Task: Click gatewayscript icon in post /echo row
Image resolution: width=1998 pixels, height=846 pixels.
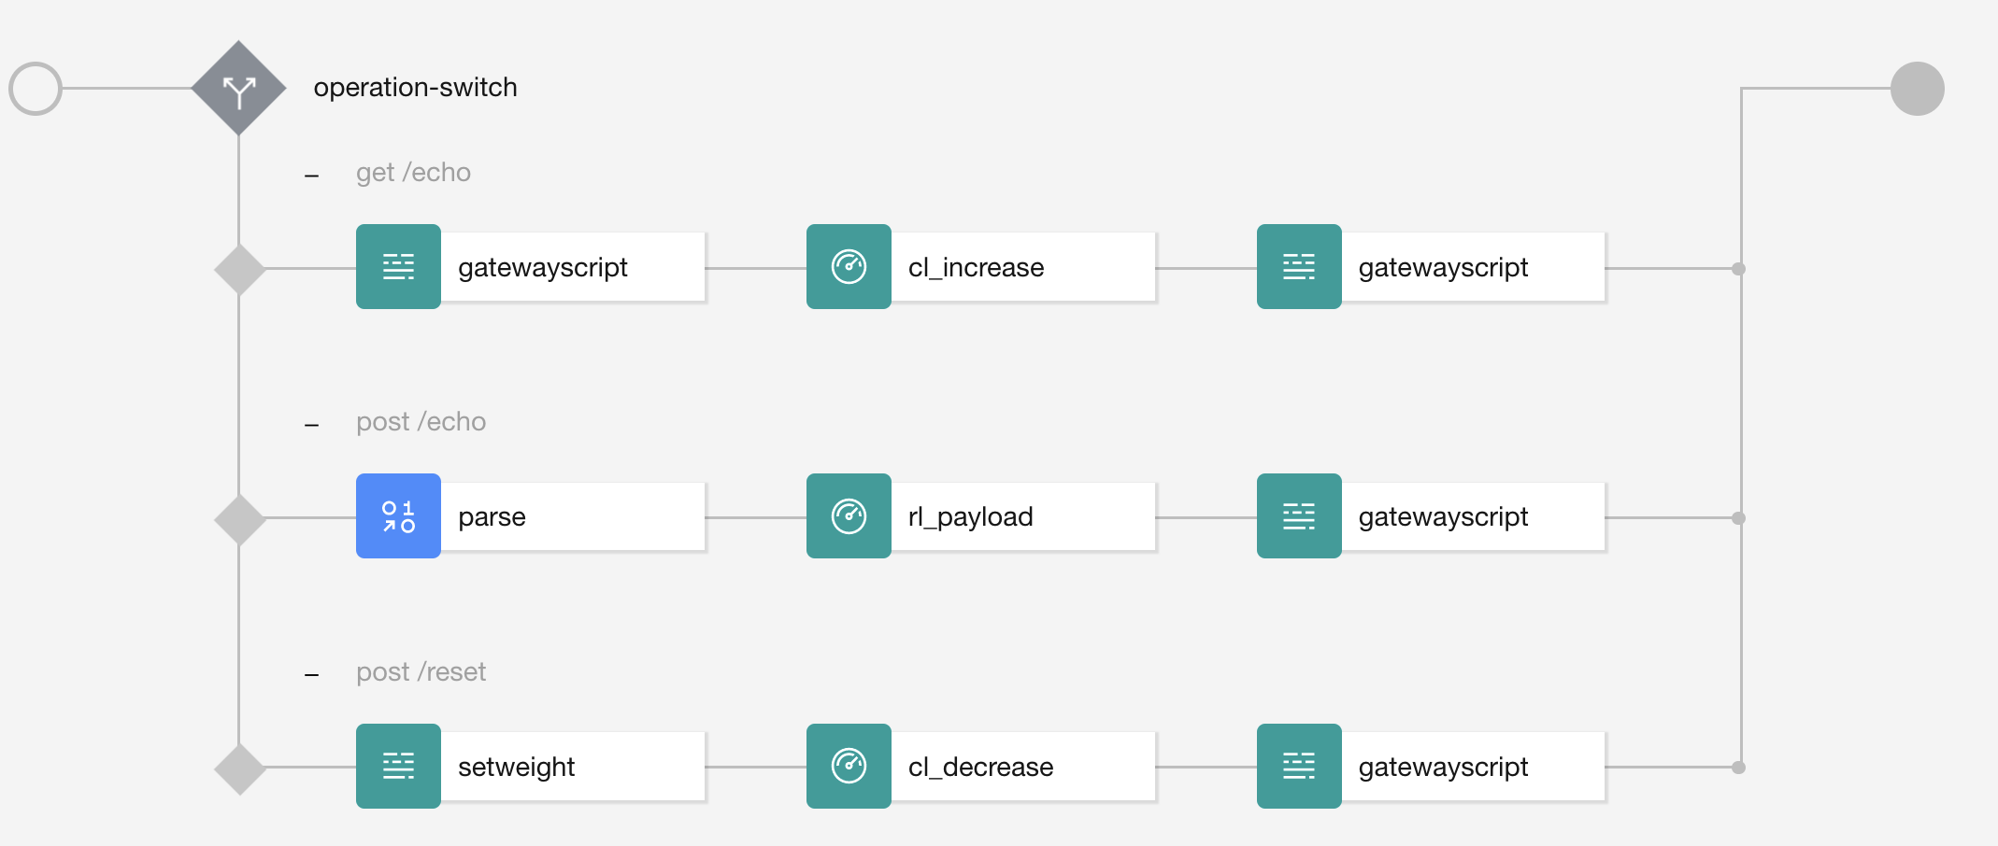Action: pos(1299,515)
